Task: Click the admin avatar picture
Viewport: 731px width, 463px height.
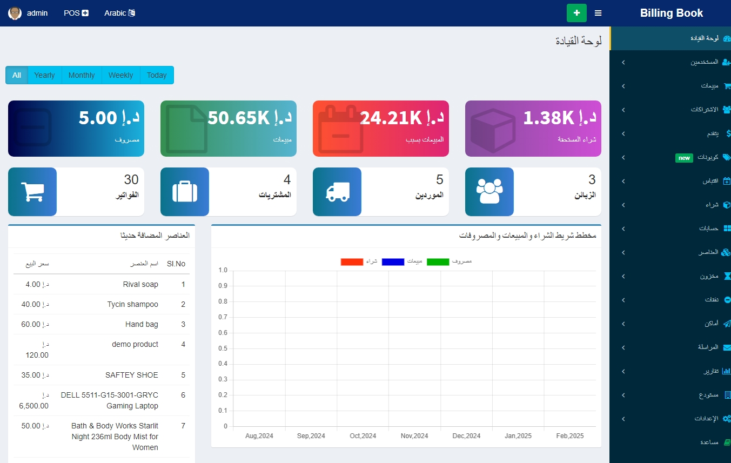Action: (15, 13)
